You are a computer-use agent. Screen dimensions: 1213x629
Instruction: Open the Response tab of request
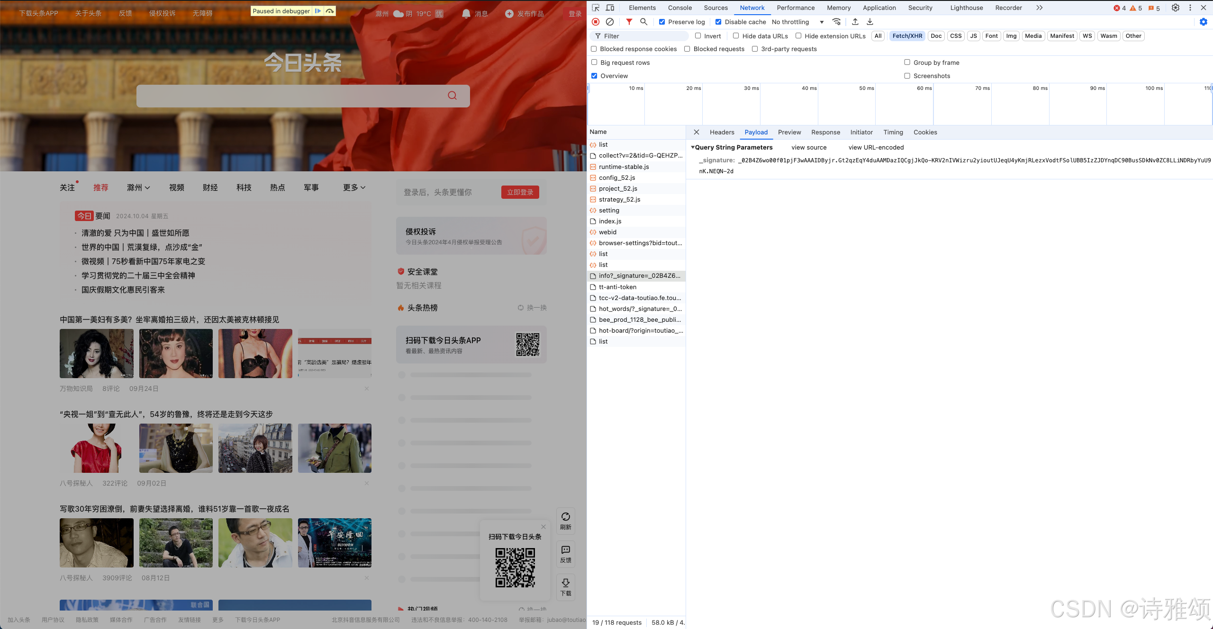coord(825,133)
